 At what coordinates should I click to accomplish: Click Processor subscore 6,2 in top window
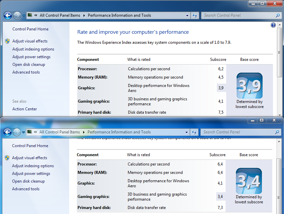[x=221, y=69]
